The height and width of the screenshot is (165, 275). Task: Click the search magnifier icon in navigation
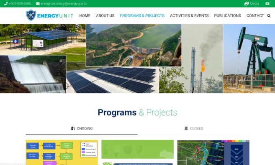pyautogui.click(x=269, y=16)
